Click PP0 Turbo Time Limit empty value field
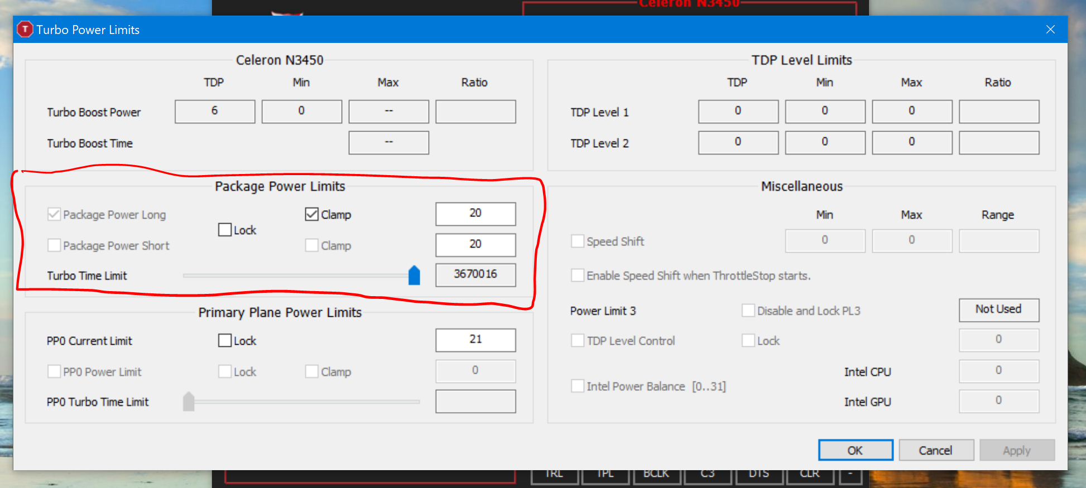 475,401
